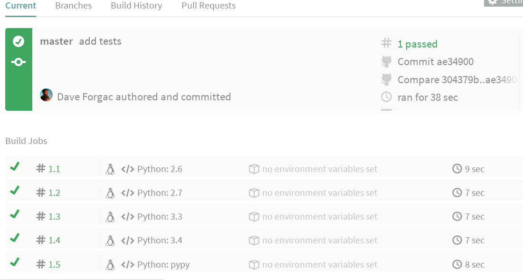This screenshot has width=523, height=280.
Task: Open the Branches tab
Action: point(73,6)
